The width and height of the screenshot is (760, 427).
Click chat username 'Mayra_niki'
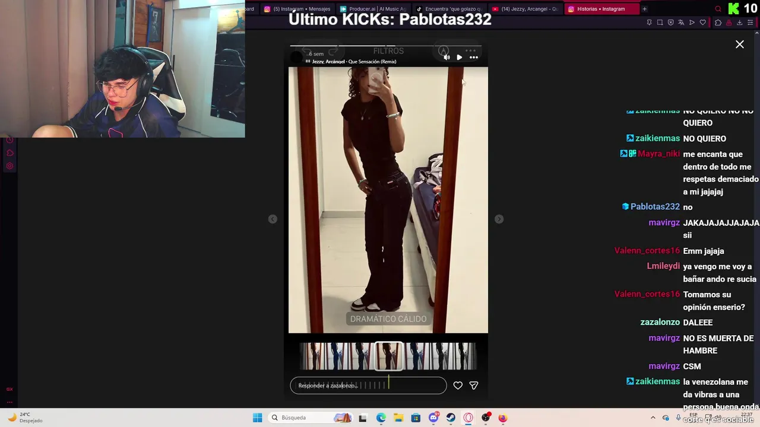click(658, 154)
